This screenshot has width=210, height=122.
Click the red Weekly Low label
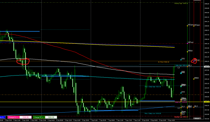point(181,117)
